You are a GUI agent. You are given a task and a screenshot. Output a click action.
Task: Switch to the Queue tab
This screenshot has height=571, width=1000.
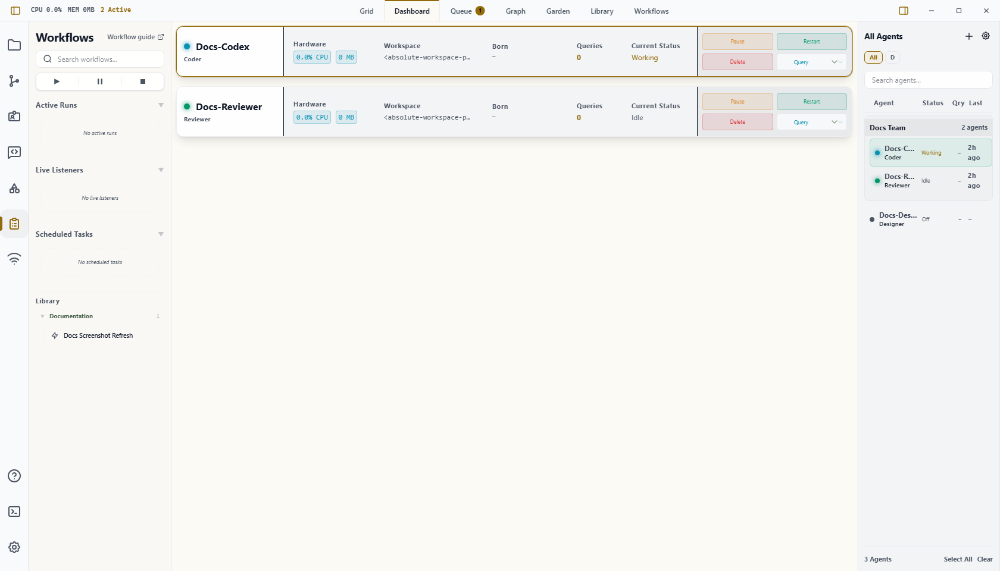point(467,11)
